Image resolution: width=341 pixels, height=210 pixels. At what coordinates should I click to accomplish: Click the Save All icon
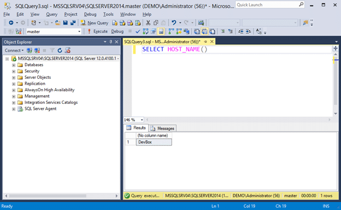(x=73, y=22)
